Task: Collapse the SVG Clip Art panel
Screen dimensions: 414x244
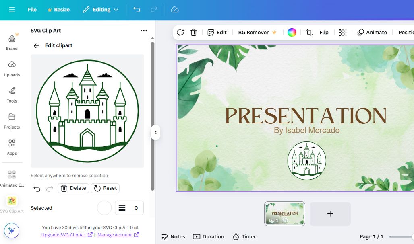Action: 155,133
